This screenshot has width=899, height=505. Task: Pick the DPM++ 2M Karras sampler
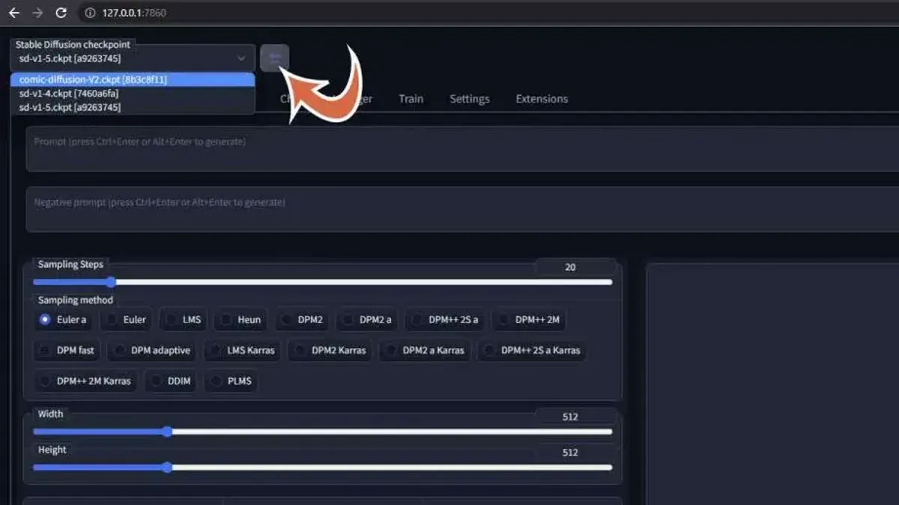(85, 381)
